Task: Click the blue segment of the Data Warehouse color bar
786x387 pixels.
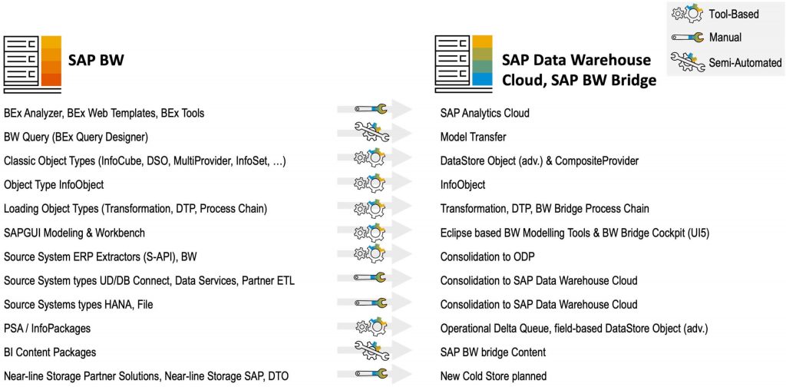Action: point(484,80)
